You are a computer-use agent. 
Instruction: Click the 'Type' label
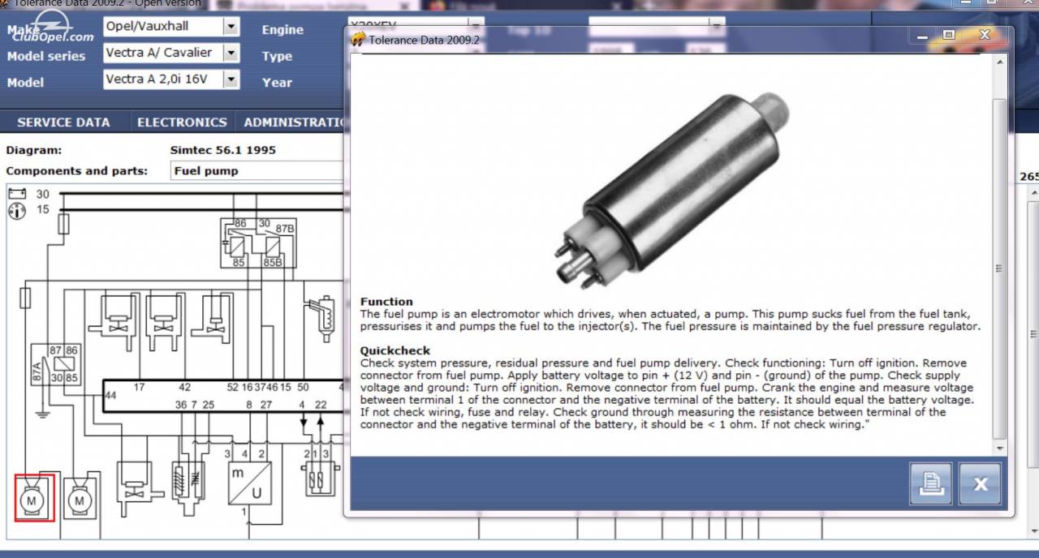pos(277,57)
